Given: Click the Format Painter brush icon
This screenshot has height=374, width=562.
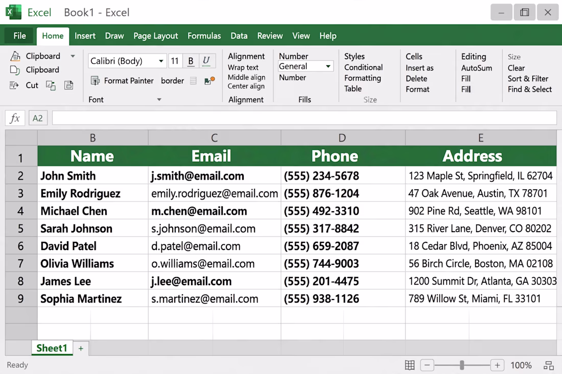Looking at the screenshot, I should coord(95,81).
